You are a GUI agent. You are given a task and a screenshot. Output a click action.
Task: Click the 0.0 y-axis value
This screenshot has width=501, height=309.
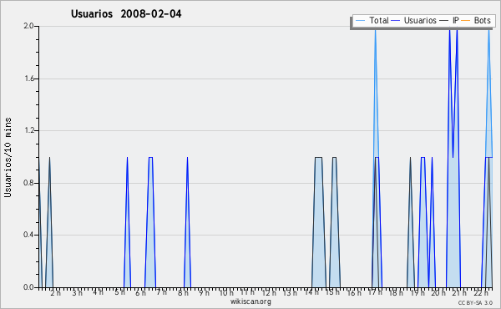tap(28, 287)
